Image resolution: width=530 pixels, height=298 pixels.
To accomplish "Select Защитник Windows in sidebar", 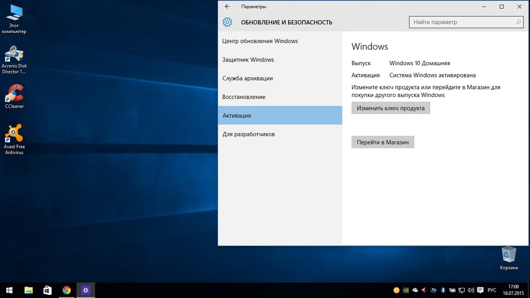I will [248, 60].
